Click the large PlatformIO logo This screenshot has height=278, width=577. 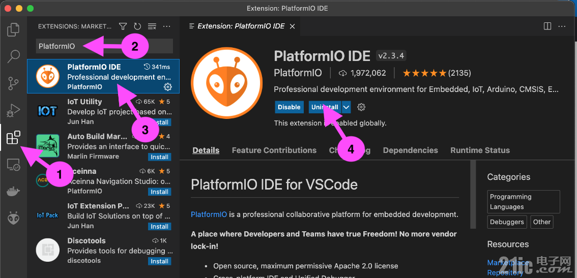coord(227,83)
